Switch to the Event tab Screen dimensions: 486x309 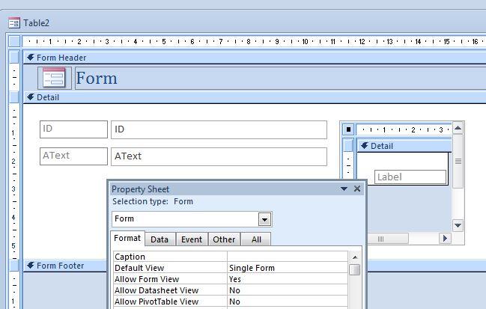192,239
